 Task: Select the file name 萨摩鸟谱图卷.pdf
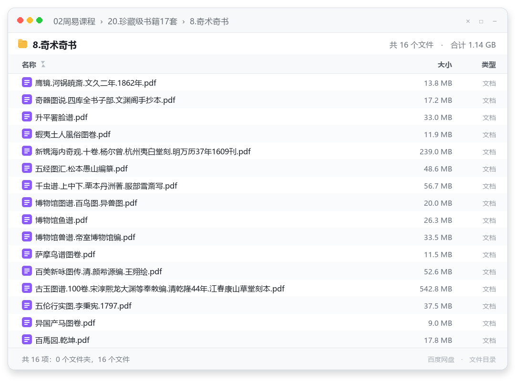click(x=65, y=255)
